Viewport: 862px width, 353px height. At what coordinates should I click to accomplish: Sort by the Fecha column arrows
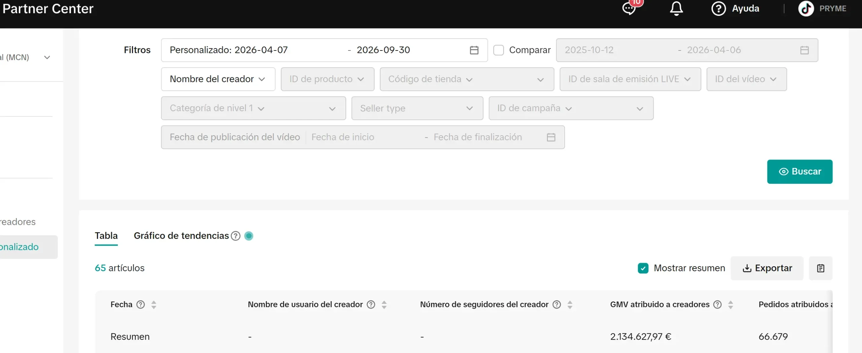pyautogui.click(x=154, y=305)
